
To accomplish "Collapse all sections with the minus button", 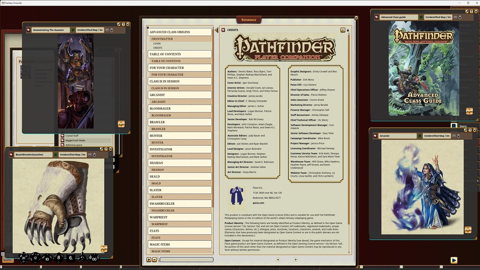I will point(154,259).
